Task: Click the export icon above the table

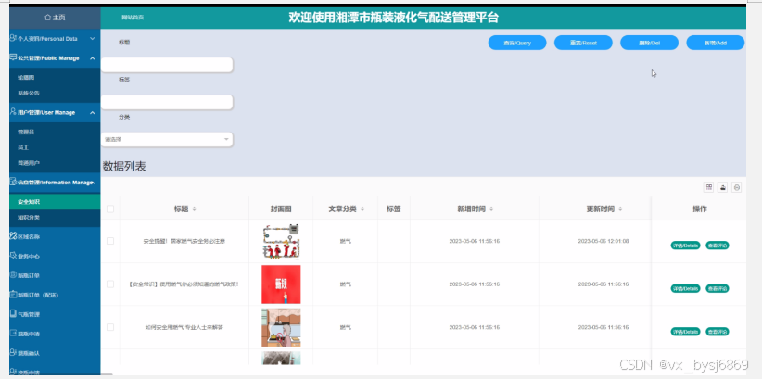Action: coord(723,187)
